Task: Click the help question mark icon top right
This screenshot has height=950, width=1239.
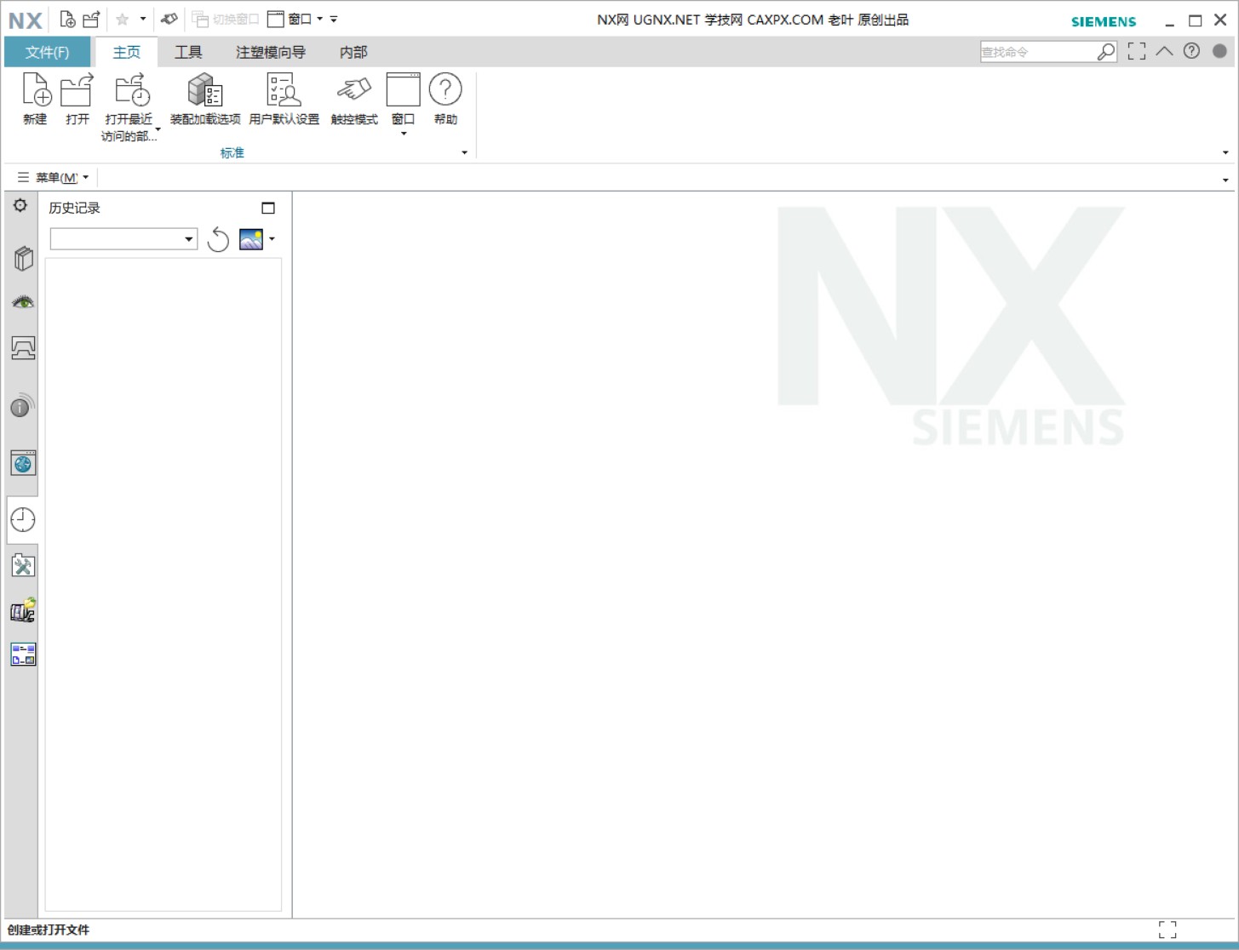Action: point(1192,51)
